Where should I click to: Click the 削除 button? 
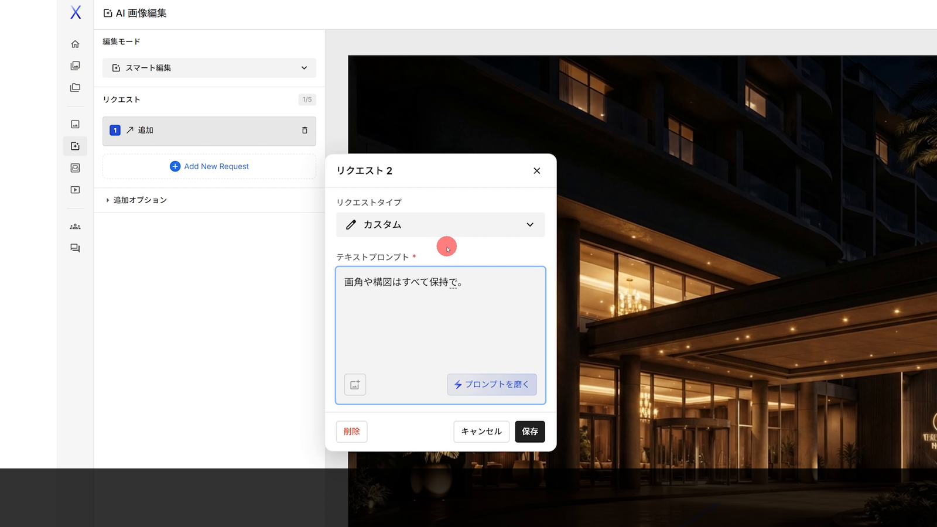pyautogui.click(x=352, y=432)
